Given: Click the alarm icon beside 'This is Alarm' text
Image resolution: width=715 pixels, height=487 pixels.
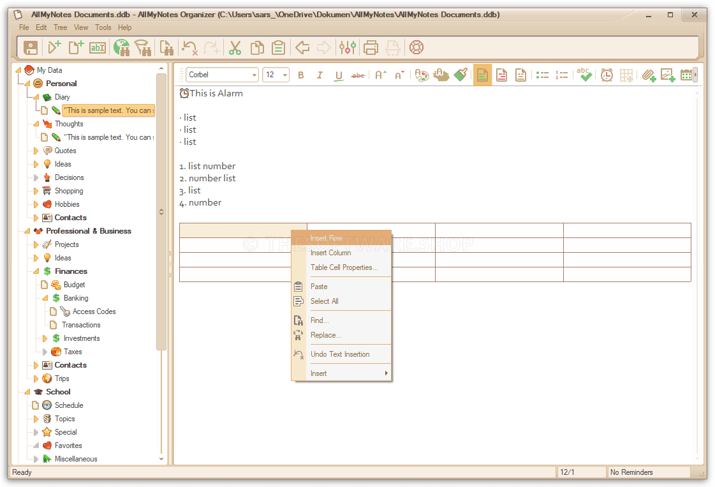Looking at the screenshot, I should point(184,94).
